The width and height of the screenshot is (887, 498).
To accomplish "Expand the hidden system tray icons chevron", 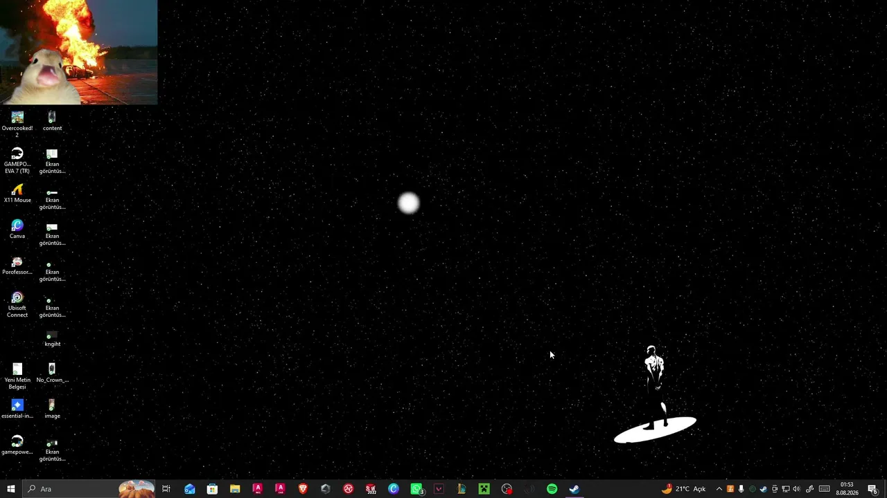I will [719, 489].
